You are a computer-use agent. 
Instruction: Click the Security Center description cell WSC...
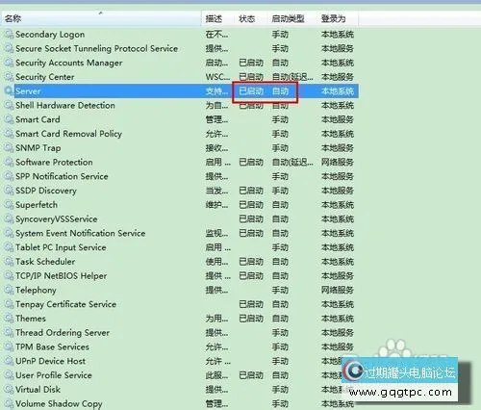[x=217, y=77]
